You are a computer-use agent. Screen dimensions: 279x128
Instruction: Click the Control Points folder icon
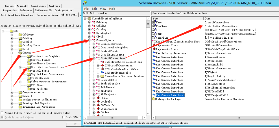29,60
